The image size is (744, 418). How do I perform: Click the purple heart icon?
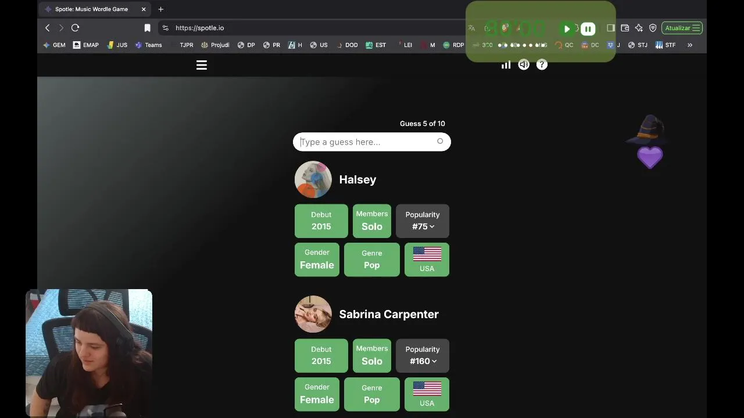pos(650,157)
